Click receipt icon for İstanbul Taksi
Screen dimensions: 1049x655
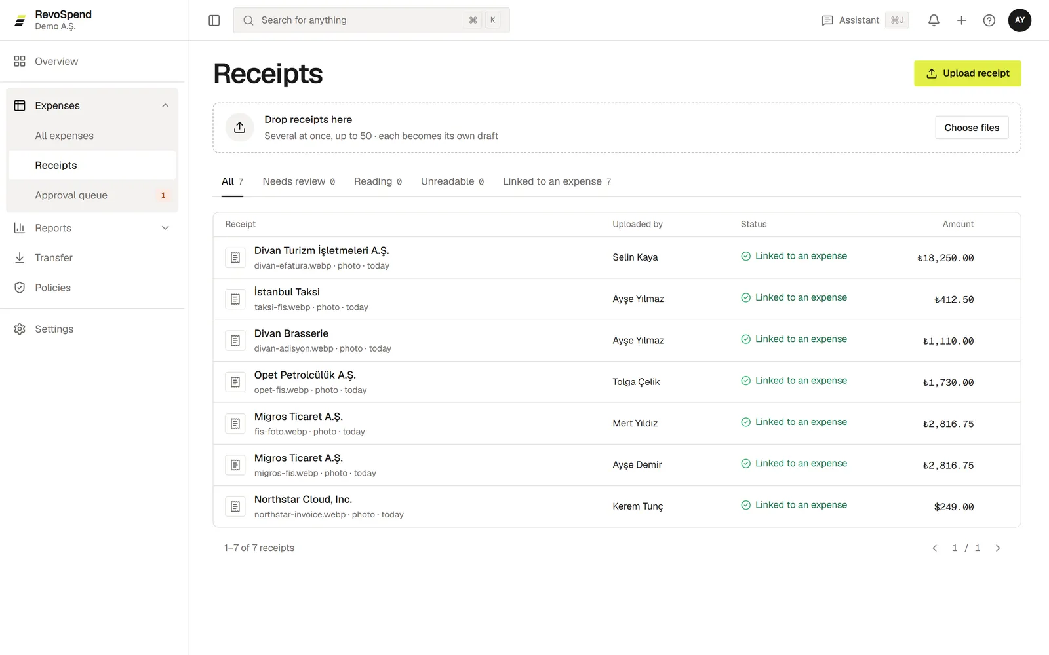pyautogui.click(x=235, y=299)
